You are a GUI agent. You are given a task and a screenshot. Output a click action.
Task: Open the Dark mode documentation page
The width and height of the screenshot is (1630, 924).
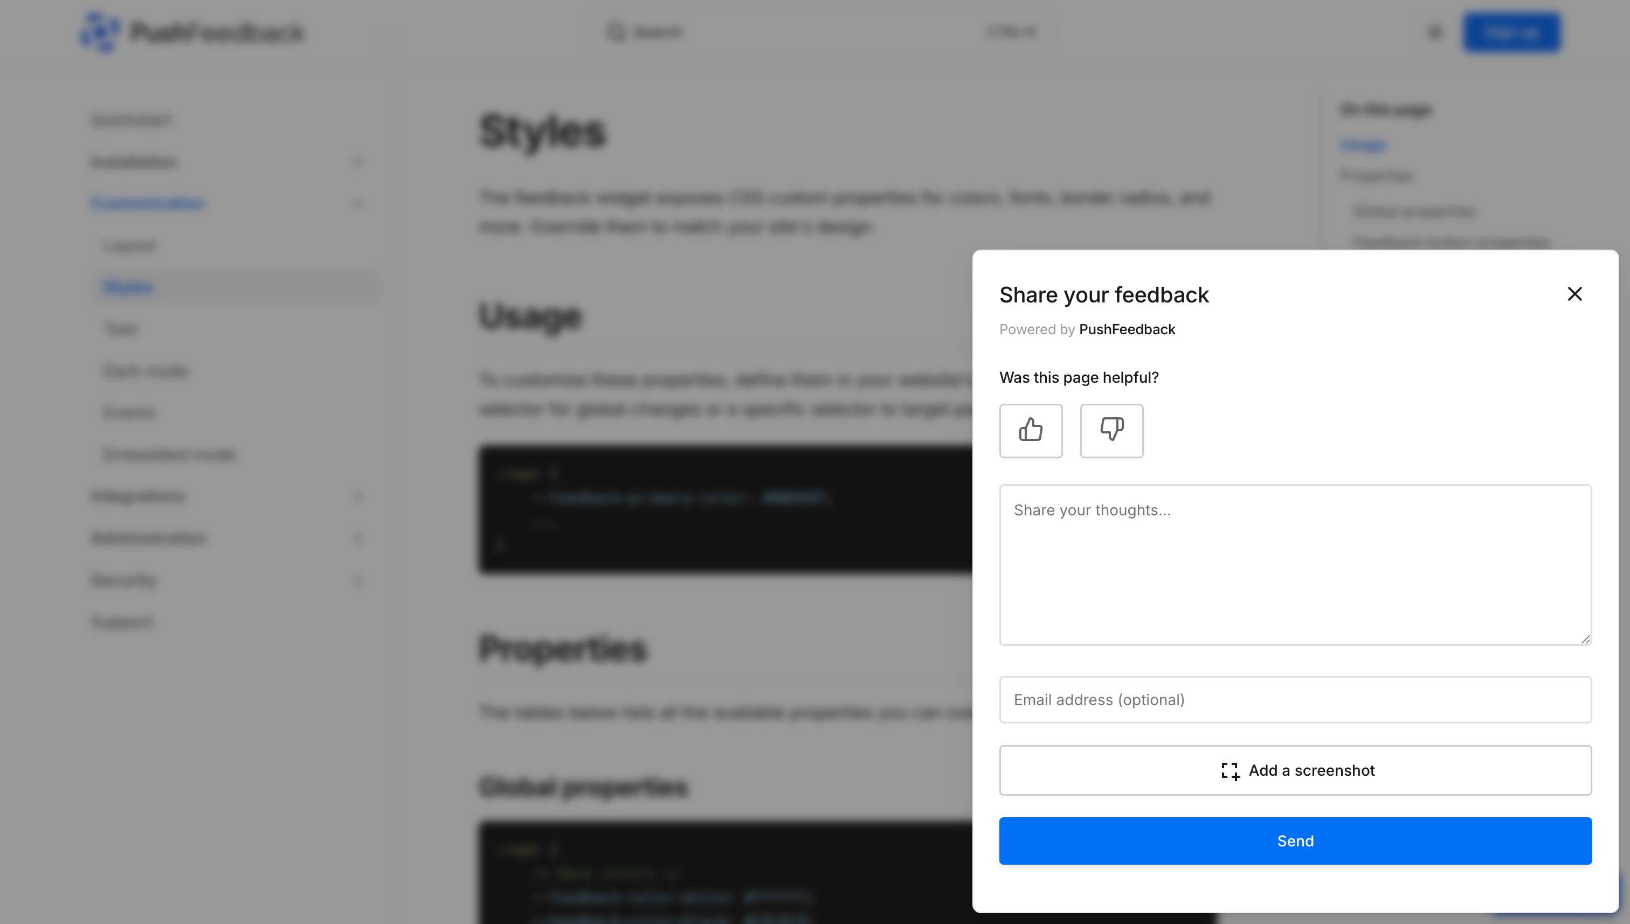point(144,370)
